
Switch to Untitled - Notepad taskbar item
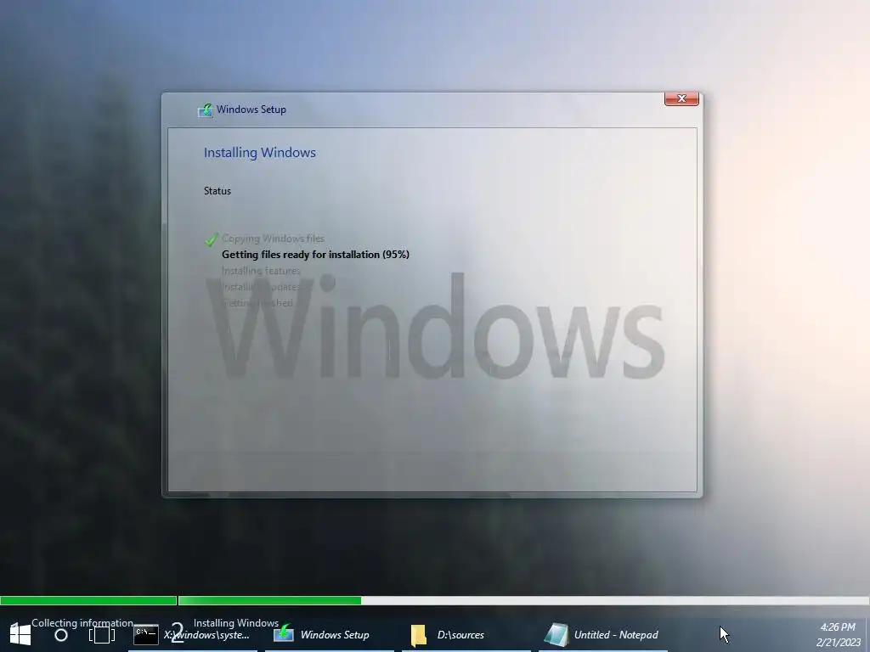point(603,635)
